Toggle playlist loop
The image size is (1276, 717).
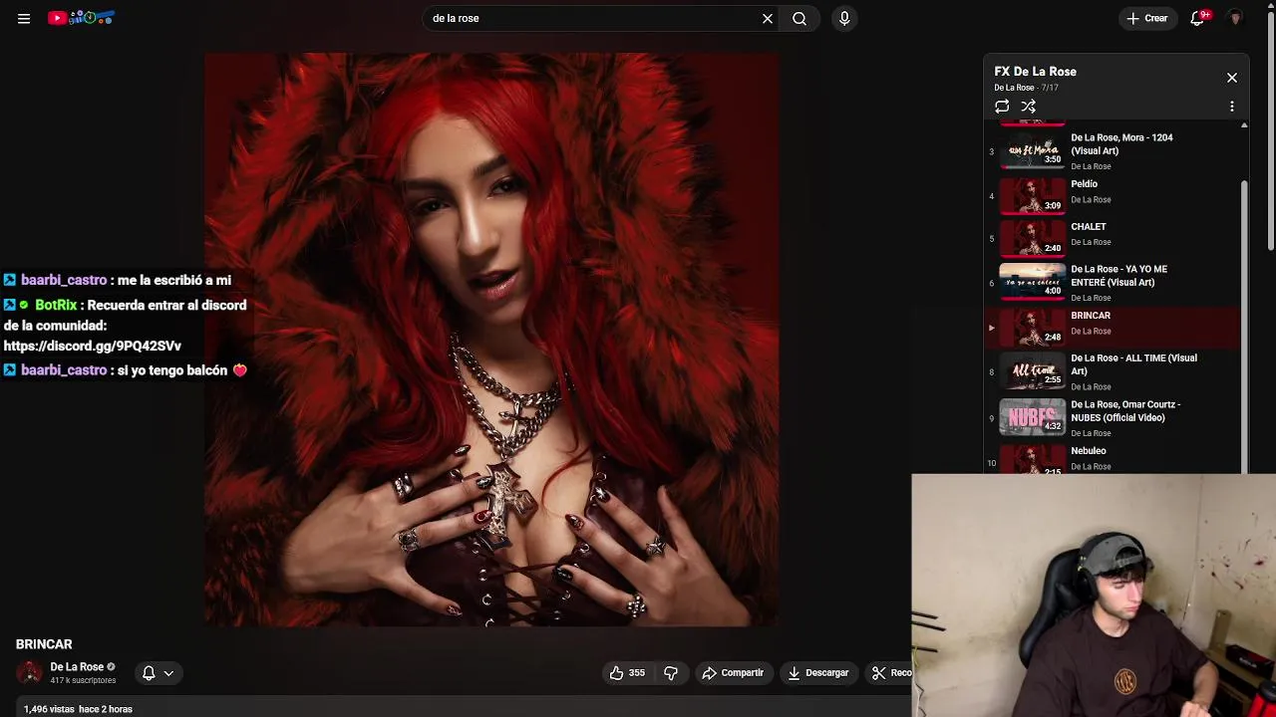(1002, 107)
